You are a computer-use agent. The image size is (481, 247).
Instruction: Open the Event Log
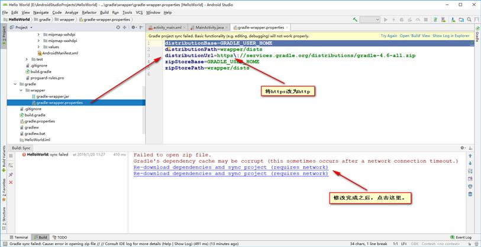pos(460,237)
